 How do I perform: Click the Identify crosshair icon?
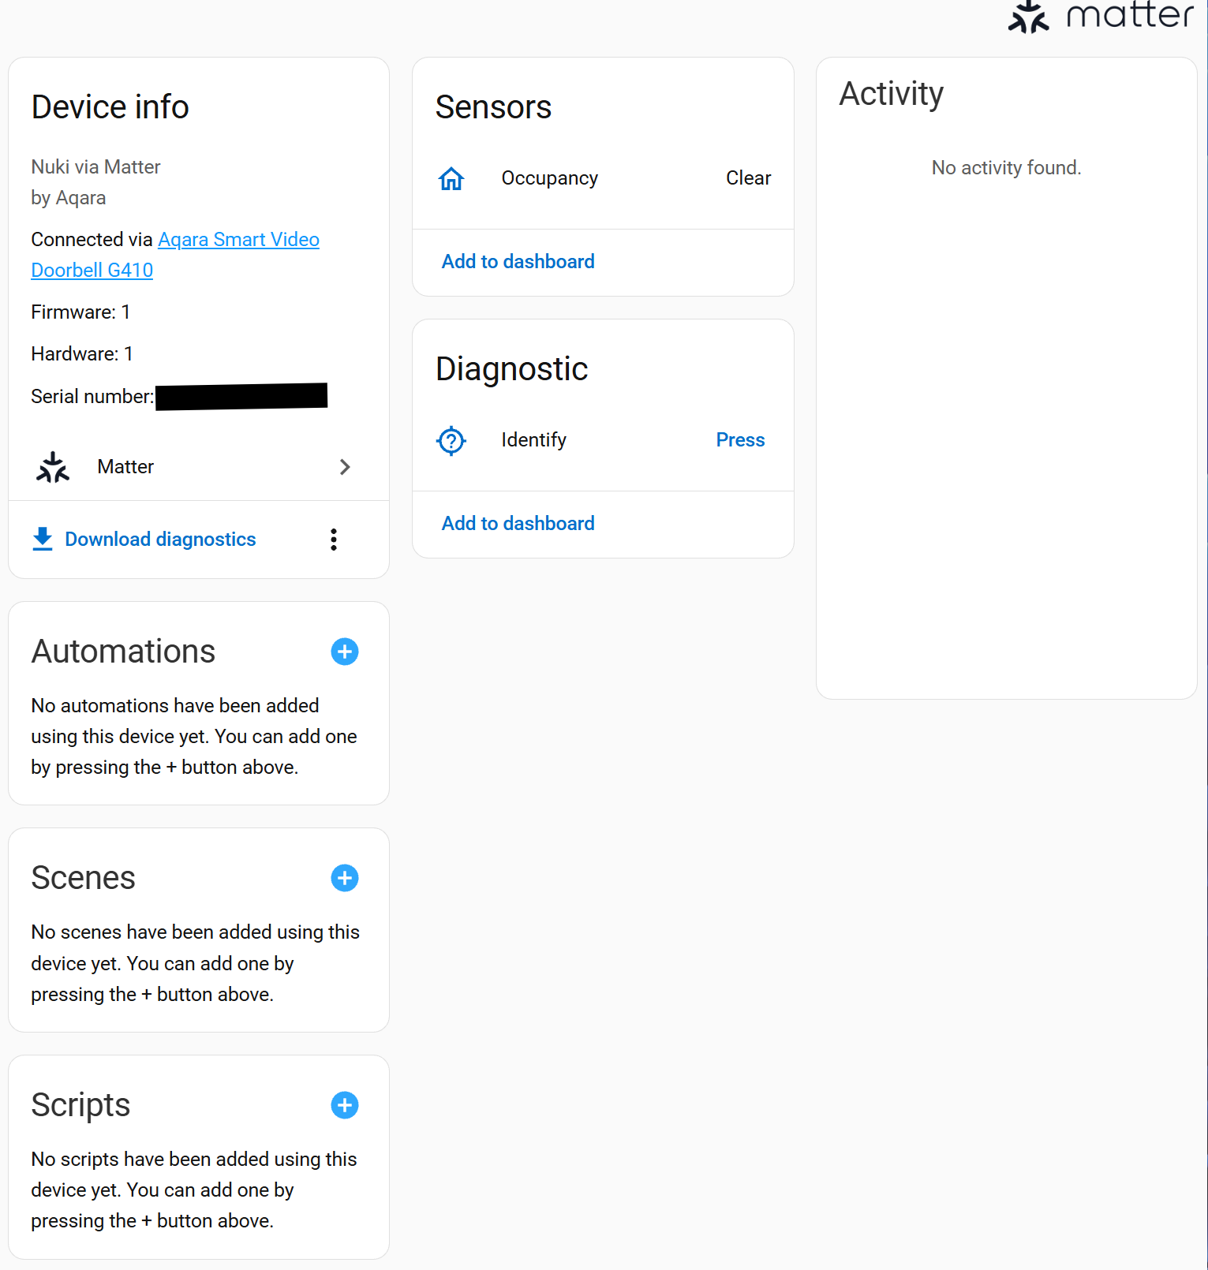click(451, 440)
